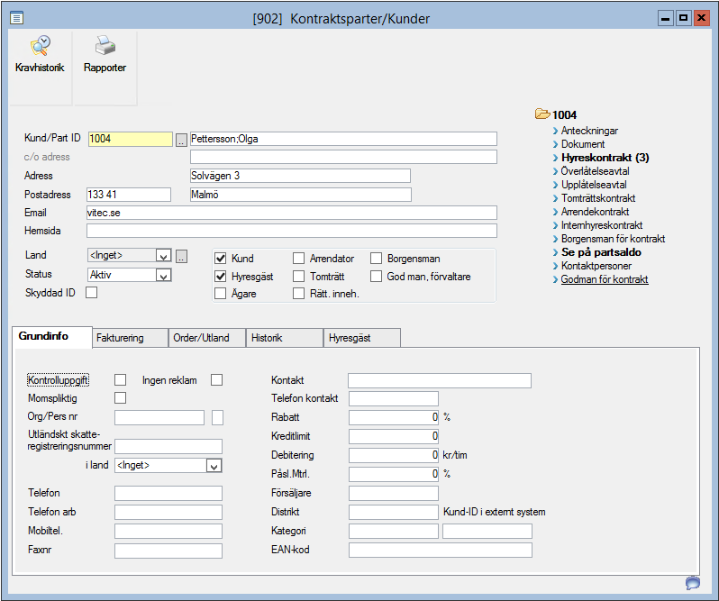Click the Rabatt percentage field

tap(394, 417)
